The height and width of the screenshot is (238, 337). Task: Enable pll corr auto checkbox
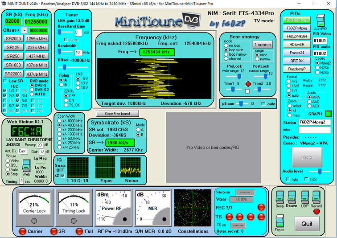pyautogui.click(x=263, y=104)
